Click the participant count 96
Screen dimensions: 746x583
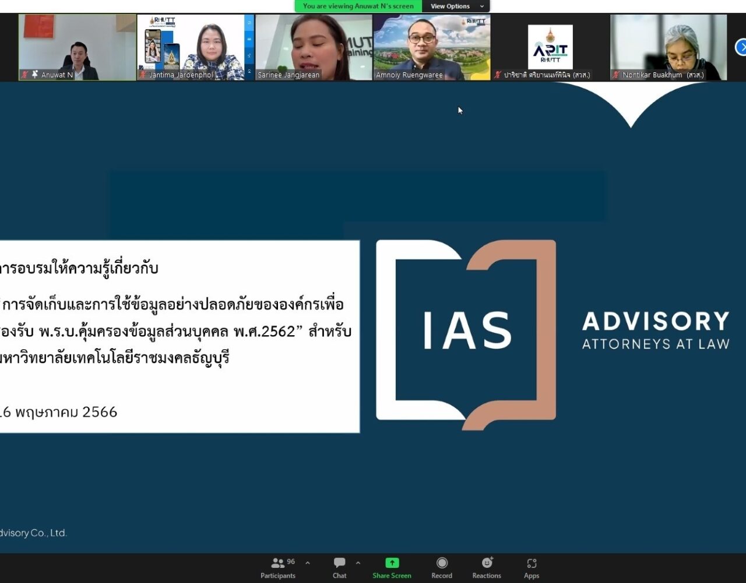[291, 562]
